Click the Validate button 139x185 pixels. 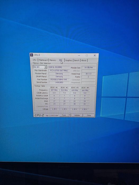77,115
